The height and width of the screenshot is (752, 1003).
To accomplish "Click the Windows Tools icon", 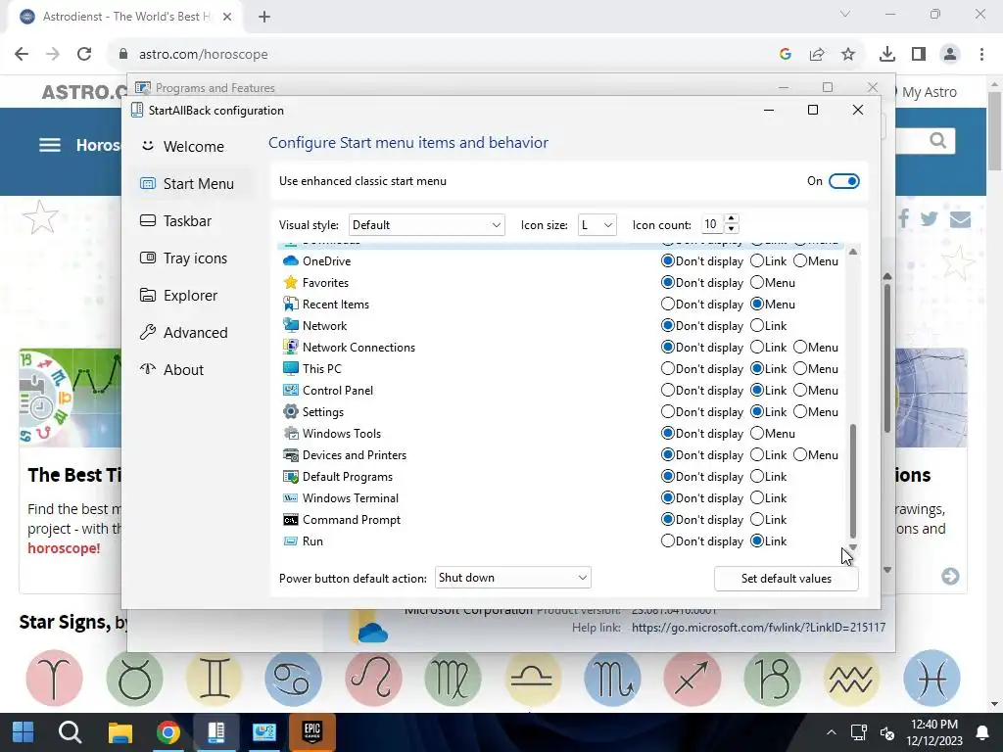I will tap(290, 433).
